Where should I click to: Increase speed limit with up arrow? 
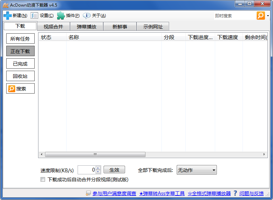98,168
